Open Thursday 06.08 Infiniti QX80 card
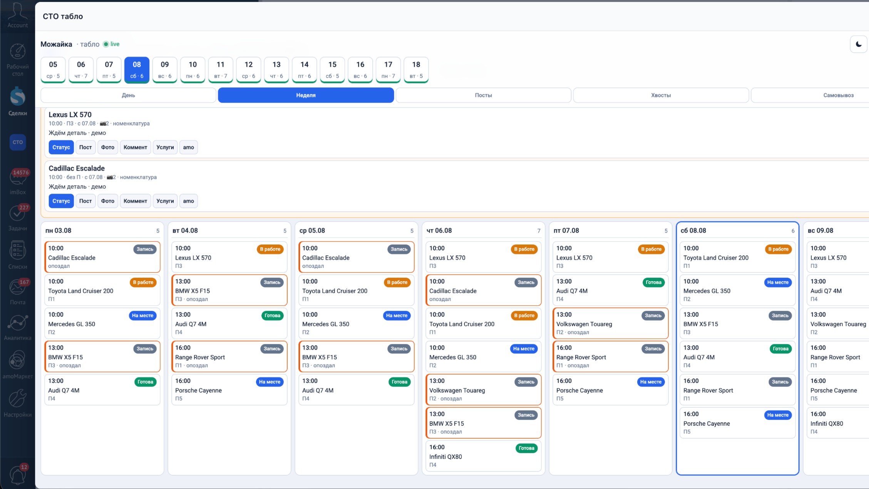 click(484, 456)
